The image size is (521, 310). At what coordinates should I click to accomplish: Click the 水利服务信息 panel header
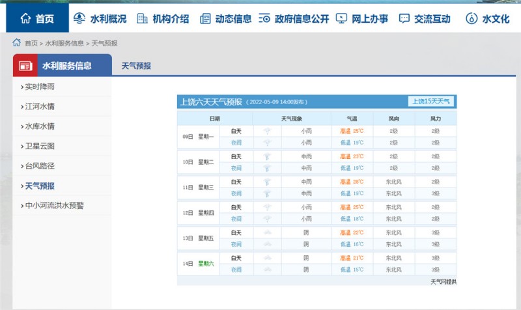(x=63, y=66)
